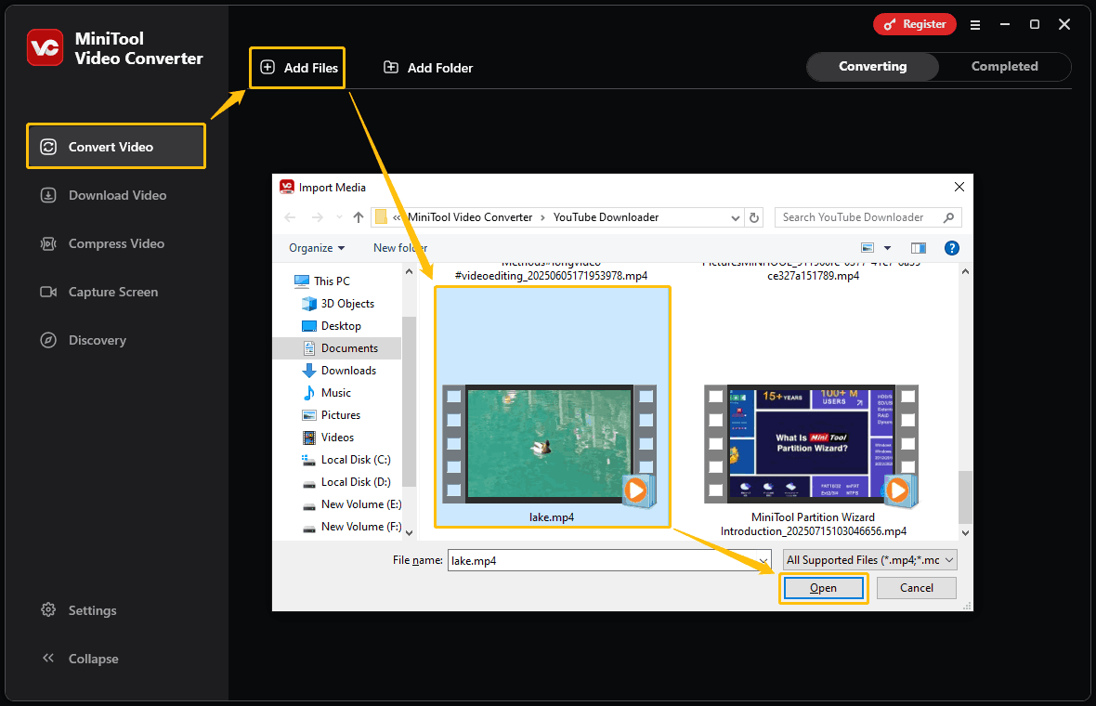
Task: Click the file name ending ce327a151789.mp4
Action: point(813,275)
